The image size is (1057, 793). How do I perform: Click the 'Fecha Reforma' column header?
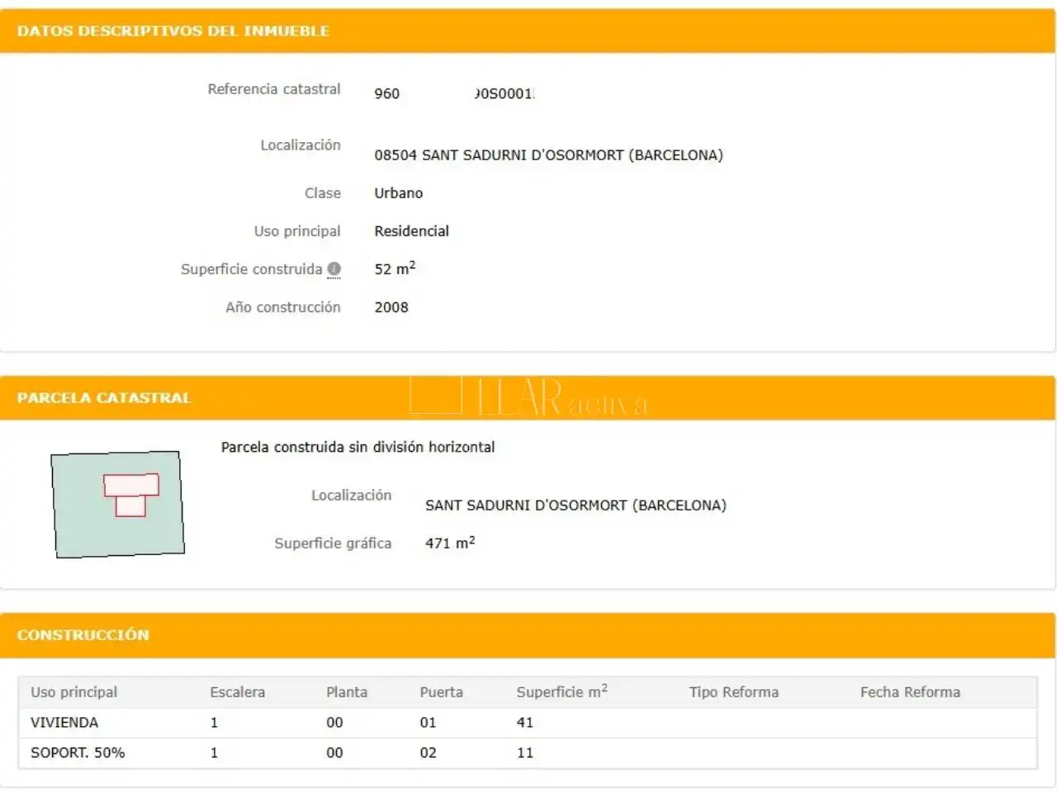click(x=910, y=692)
